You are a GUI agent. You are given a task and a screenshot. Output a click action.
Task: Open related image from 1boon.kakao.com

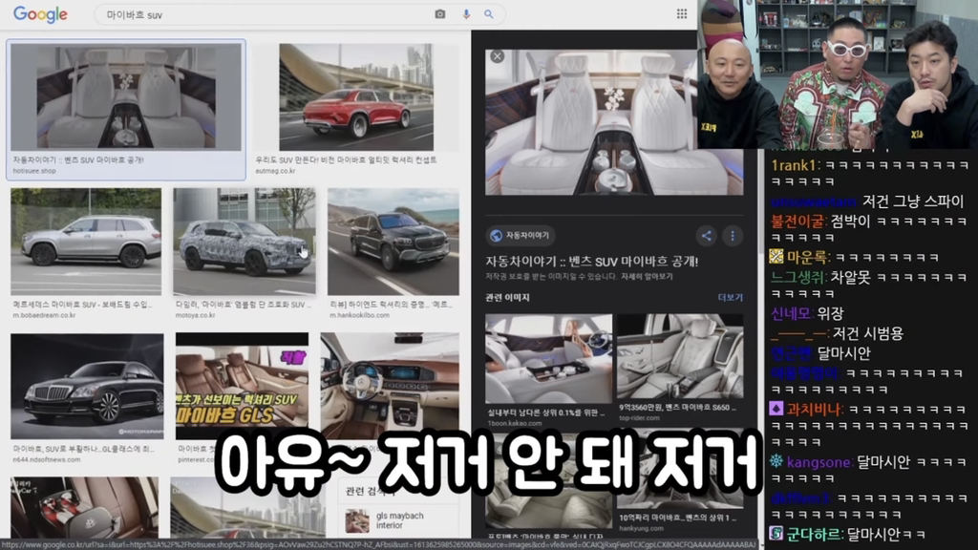[548, 359]
